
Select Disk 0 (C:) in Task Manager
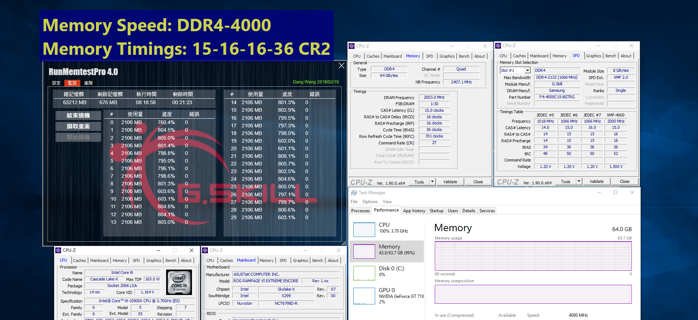coord(387,273)
